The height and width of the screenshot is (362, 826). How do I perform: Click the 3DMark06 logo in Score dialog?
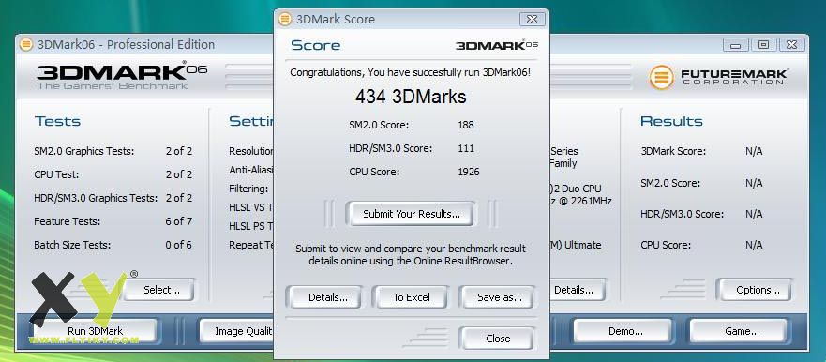pyautogui.click(x=497, y=45)
